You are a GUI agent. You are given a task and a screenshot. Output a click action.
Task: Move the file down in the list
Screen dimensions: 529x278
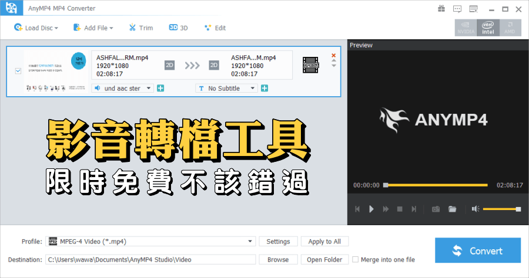[334, 66]
